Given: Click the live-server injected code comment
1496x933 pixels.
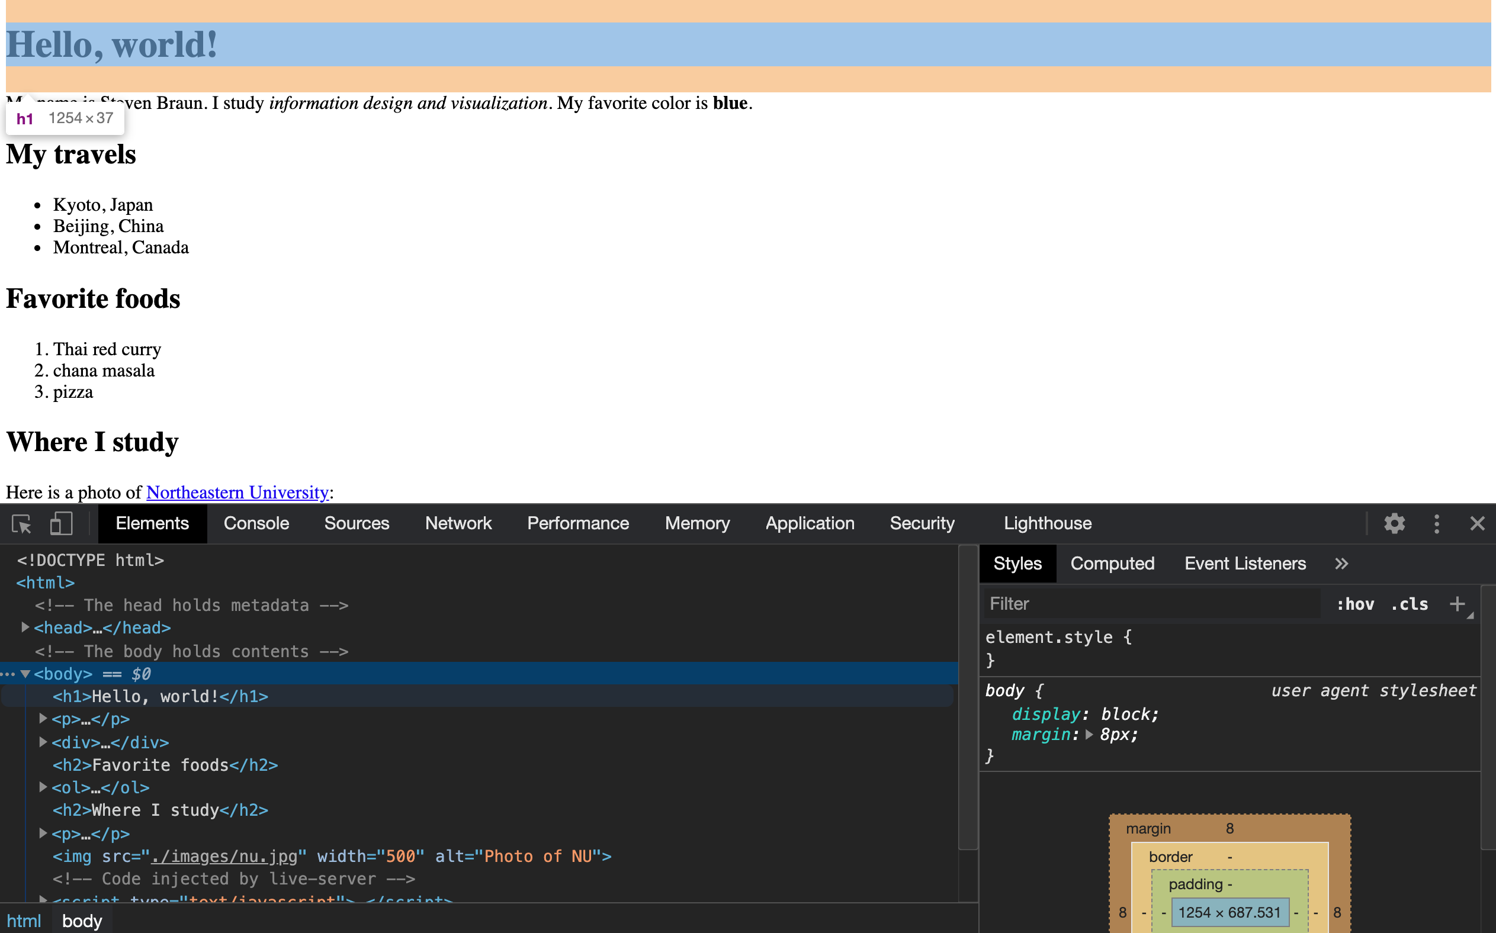Looking at the screenshot, I should pyautogui.click(x=234, y=879).
